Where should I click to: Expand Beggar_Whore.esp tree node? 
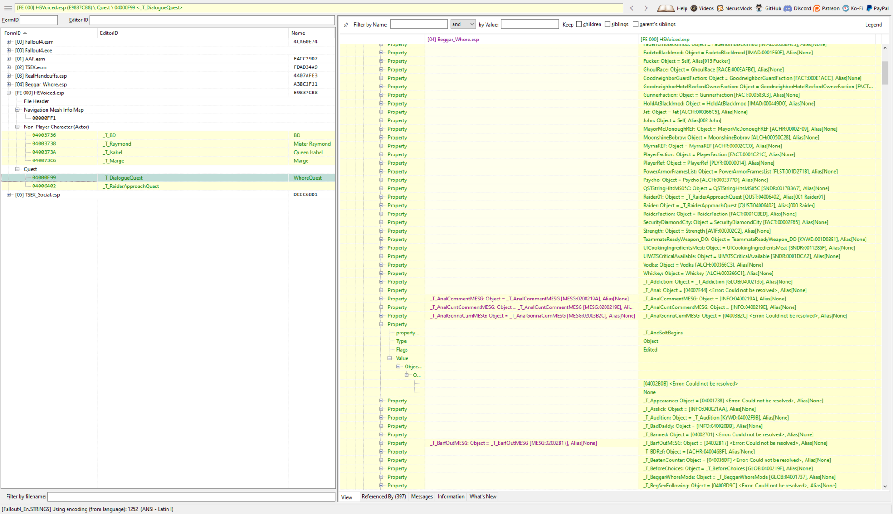pos(8,84)
